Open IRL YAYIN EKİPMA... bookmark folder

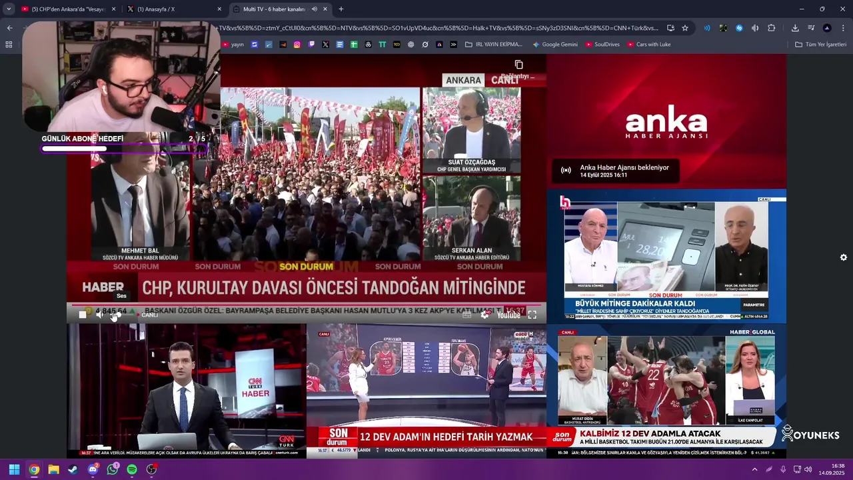click(x=494, y=45)
